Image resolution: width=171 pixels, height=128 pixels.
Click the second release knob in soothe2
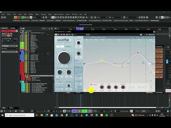(x=78, y=53)
